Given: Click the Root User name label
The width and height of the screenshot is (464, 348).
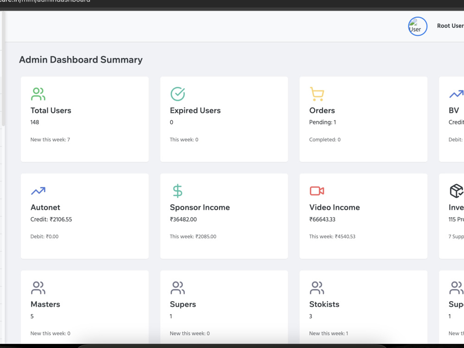Looking at the screenshot, I should 451,26.
